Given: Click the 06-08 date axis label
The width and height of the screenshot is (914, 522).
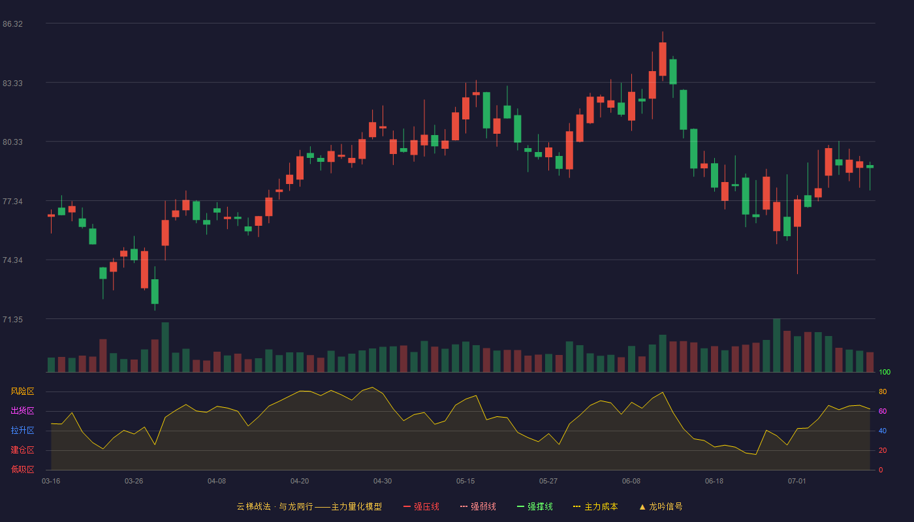Looking at the screenshot, I should coord(631,481).
